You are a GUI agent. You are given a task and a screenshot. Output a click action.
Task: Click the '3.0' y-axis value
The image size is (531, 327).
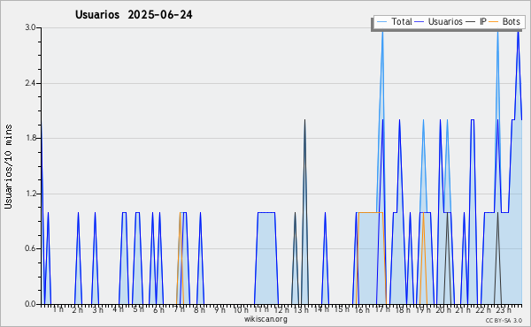coord(30,27)
